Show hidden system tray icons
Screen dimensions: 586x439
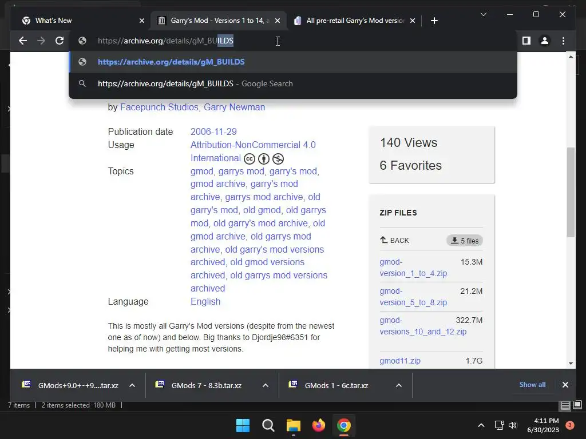(x=481, y=425)
